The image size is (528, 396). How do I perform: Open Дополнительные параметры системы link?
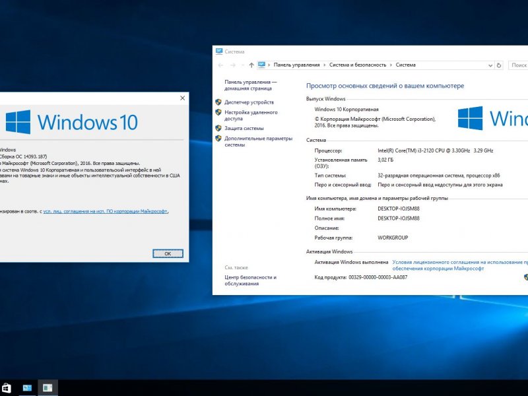point(258,141)
